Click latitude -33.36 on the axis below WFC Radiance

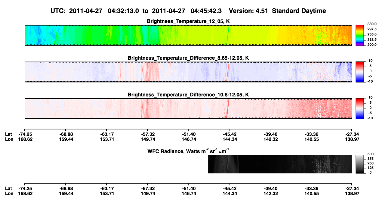pyautogui.click(x=311, y=189)
